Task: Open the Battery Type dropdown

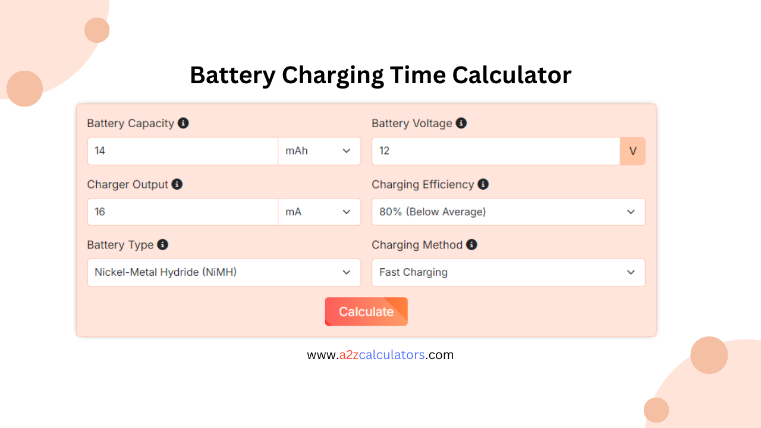Action: coord(224,272)
